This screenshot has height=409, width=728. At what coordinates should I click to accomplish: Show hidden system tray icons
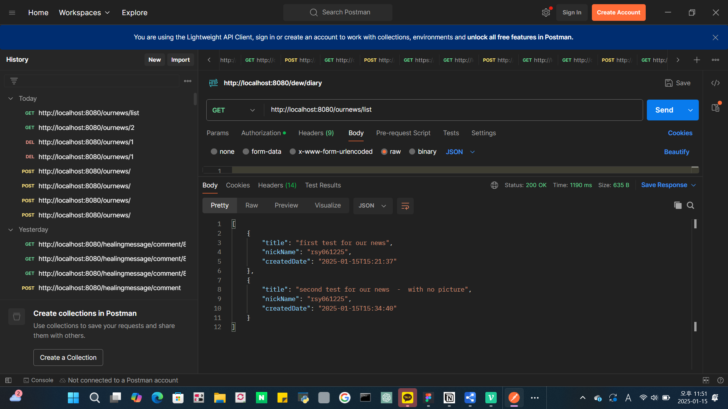[583, 398]
